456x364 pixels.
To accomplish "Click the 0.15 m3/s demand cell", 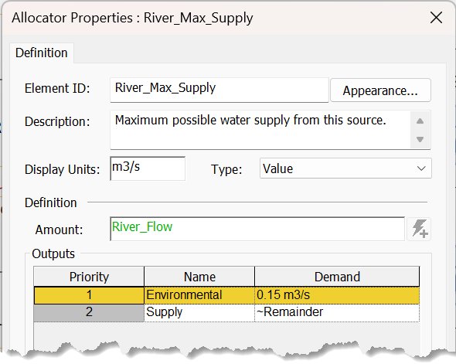I will pyautogui.click(x=337, y=295).
